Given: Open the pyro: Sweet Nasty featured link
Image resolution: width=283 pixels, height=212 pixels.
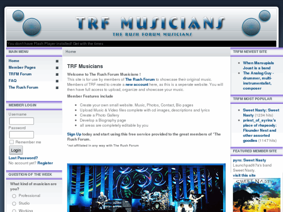Looking at the screenshot, I should coord(250,160).
